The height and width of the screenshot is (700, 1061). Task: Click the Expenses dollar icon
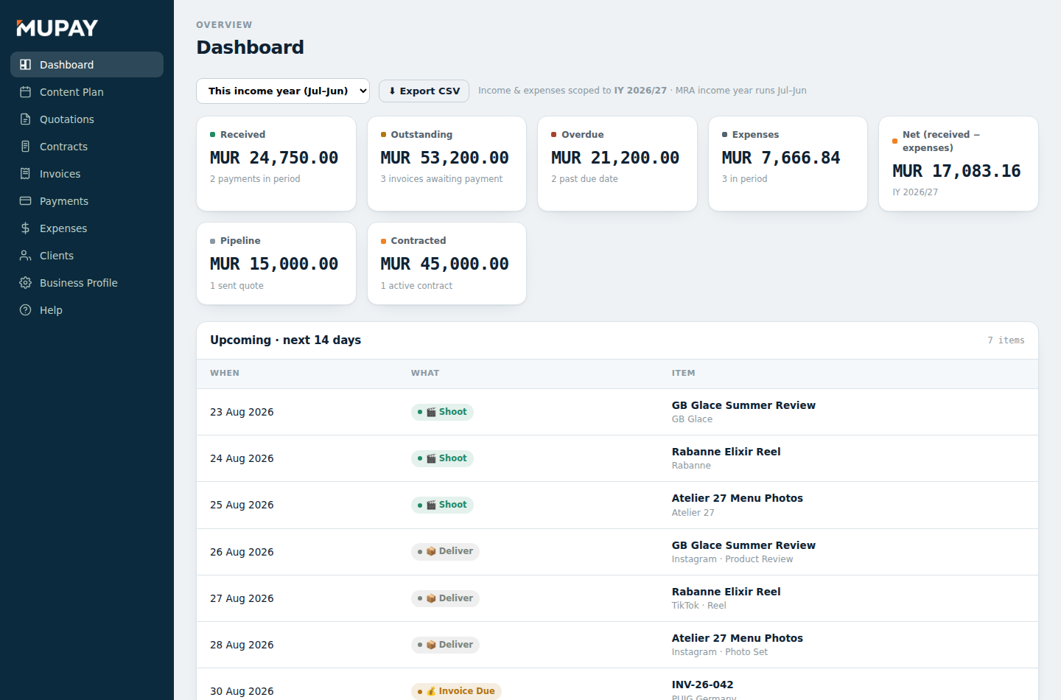coord(25,228)
